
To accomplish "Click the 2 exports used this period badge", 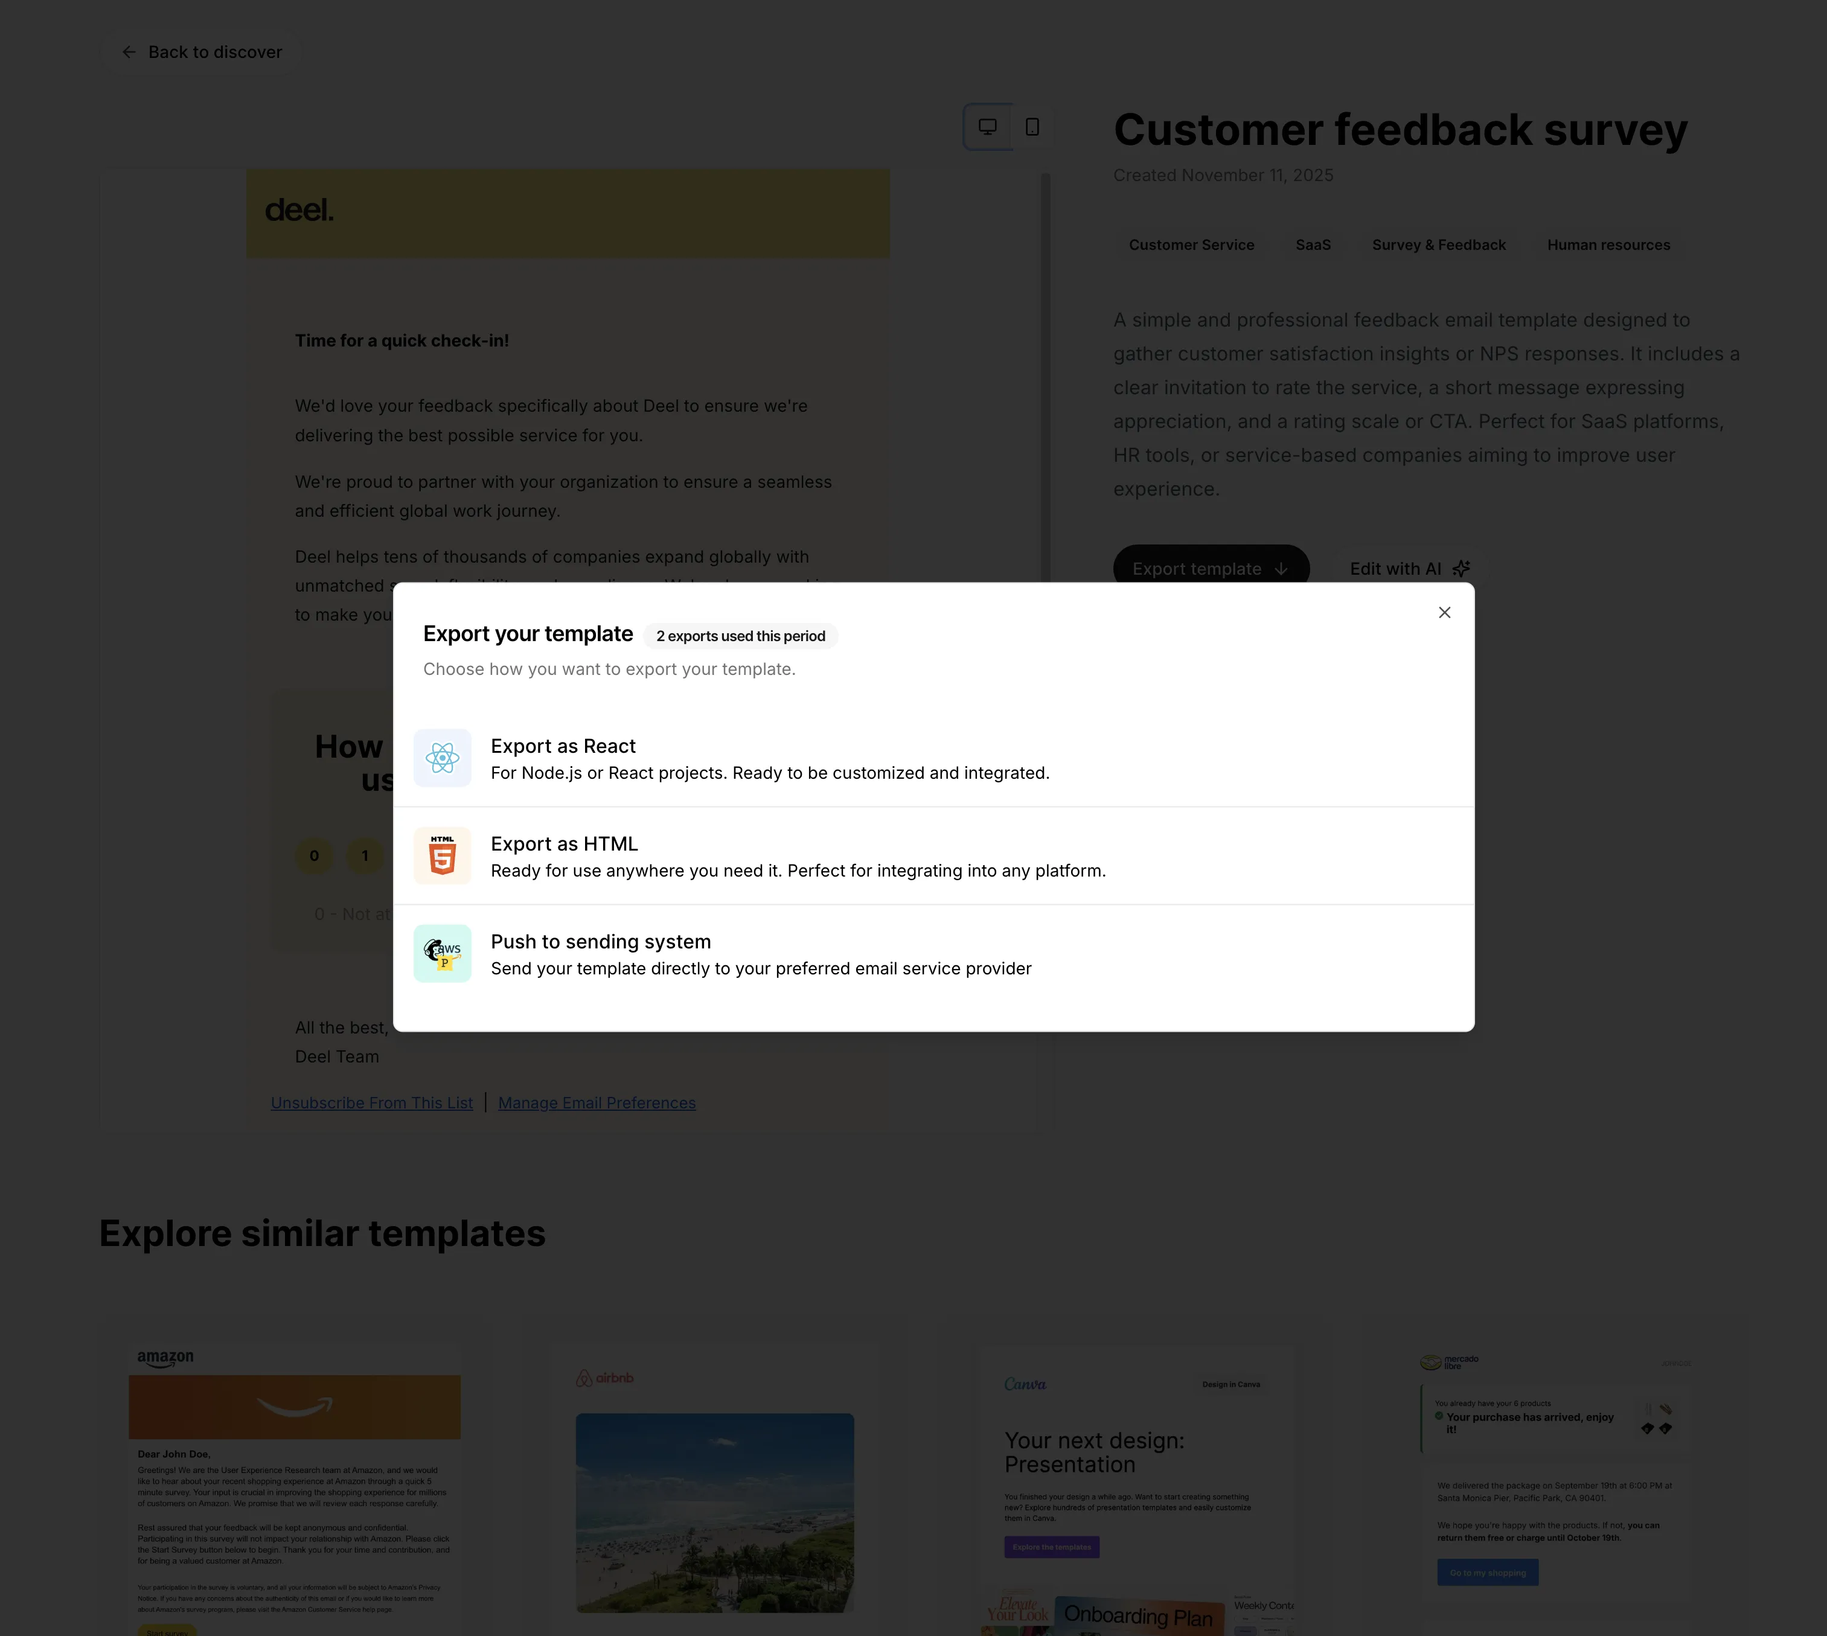I will [741, 636].
